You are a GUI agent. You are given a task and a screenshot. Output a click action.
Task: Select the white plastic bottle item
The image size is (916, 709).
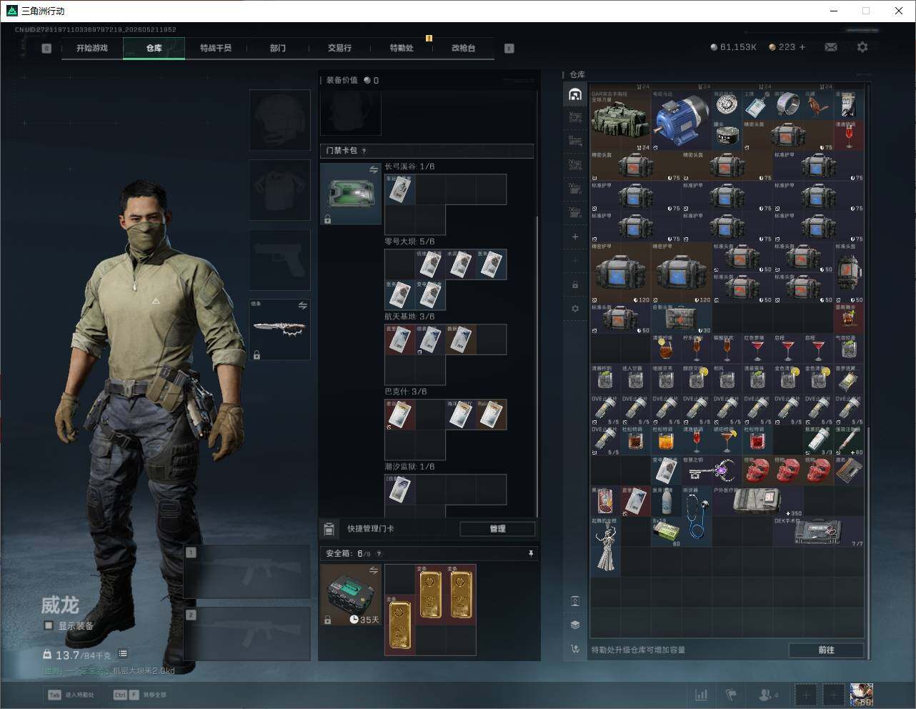667,502
